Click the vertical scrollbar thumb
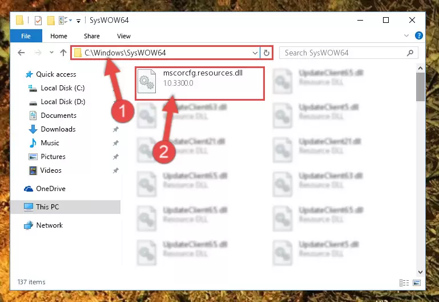 click(420, 87)
